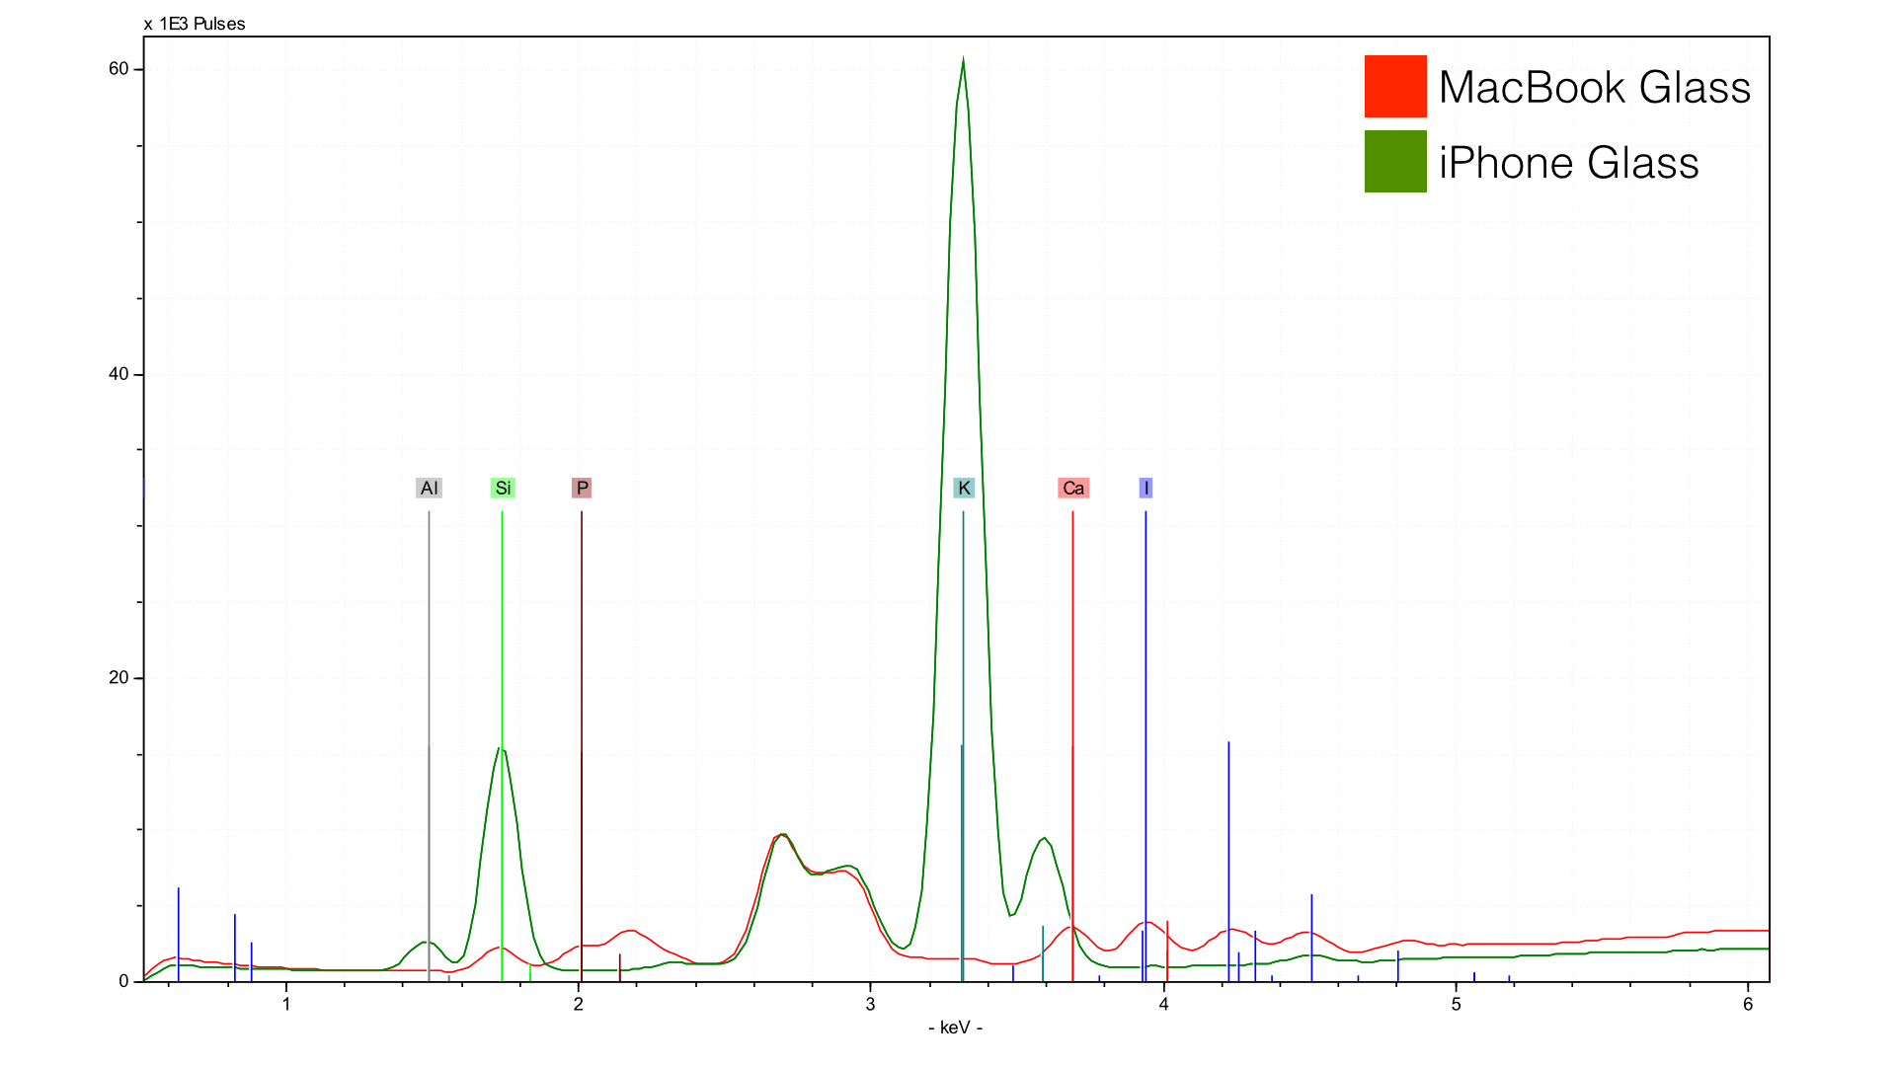The image size is (1896, 1066).
Task: Click the y-axis value 40
Action: coord(118,374)
